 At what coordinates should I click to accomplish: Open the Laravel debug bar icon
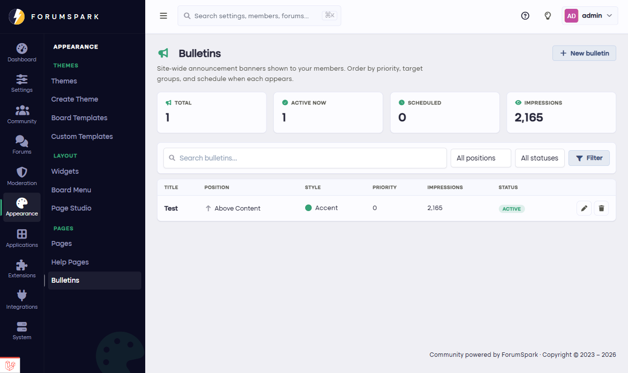click(10, 366)
